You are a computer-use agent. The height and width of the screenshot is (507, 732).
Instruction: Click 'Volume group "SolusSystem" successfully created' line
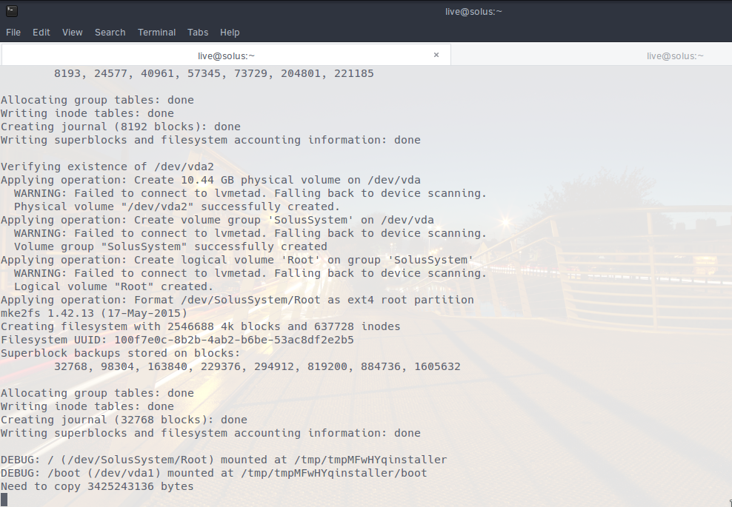coord(170,246)
